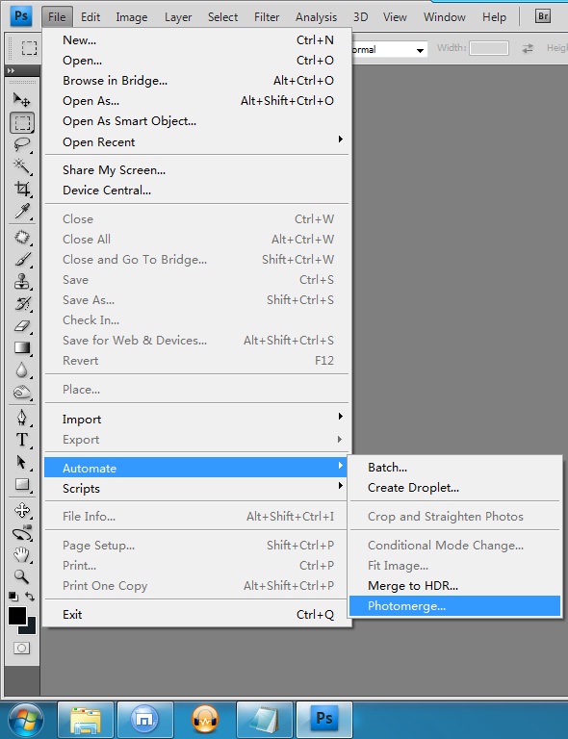Open Windows Explorer from taskbar

[86, 720]
